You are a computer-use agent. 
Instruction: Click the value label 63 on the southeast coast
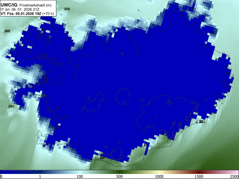point(201,122)
